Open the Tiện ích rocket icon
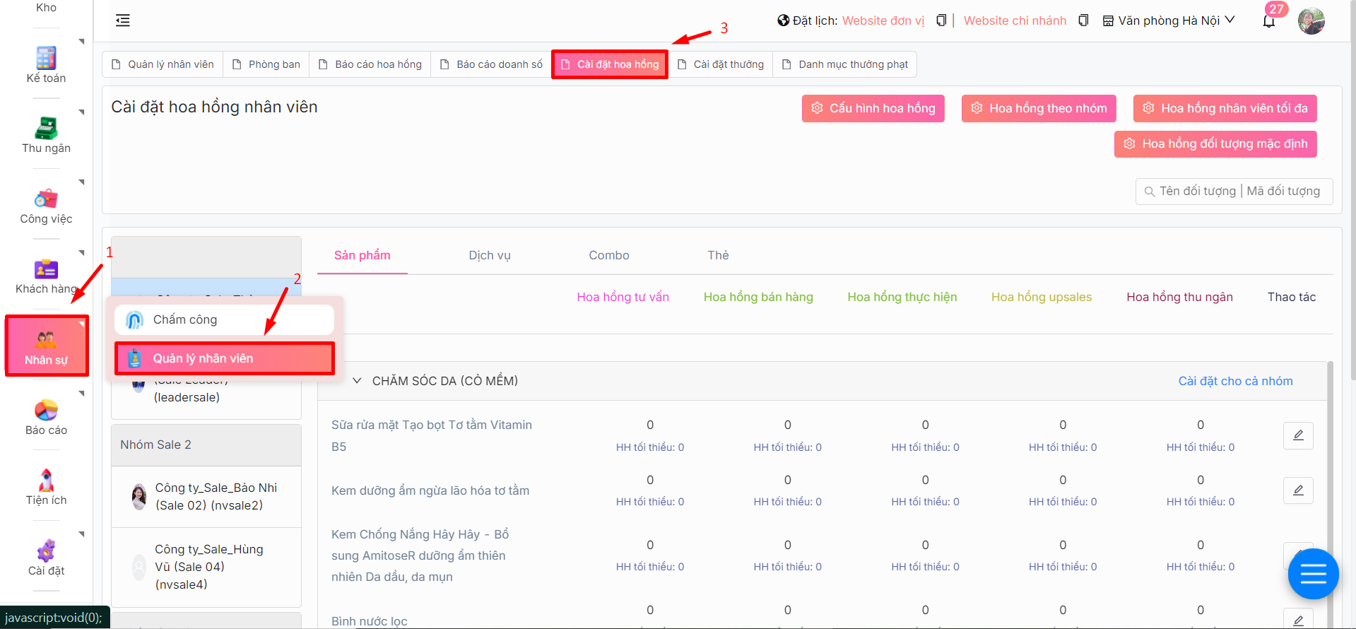 (46, 481)
